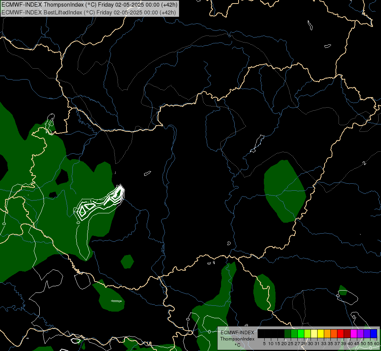Click the legend tick value 20
381x351 pixels.
284,344
